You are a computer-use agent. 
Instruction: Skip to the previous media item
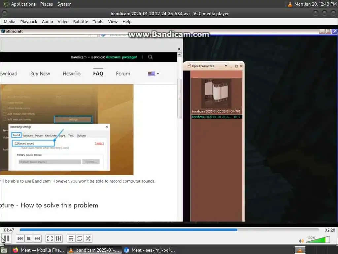tap(20, 238)
